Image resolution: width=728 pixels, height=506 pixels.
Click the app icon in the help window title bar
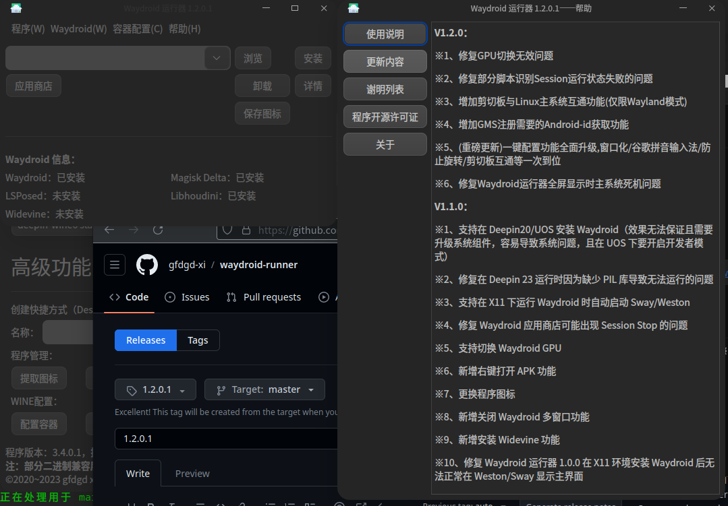coord(354,8)
